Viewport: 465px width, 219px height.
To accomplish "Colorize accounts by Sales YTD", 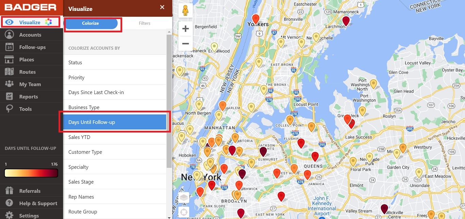I will pos(115,137).
